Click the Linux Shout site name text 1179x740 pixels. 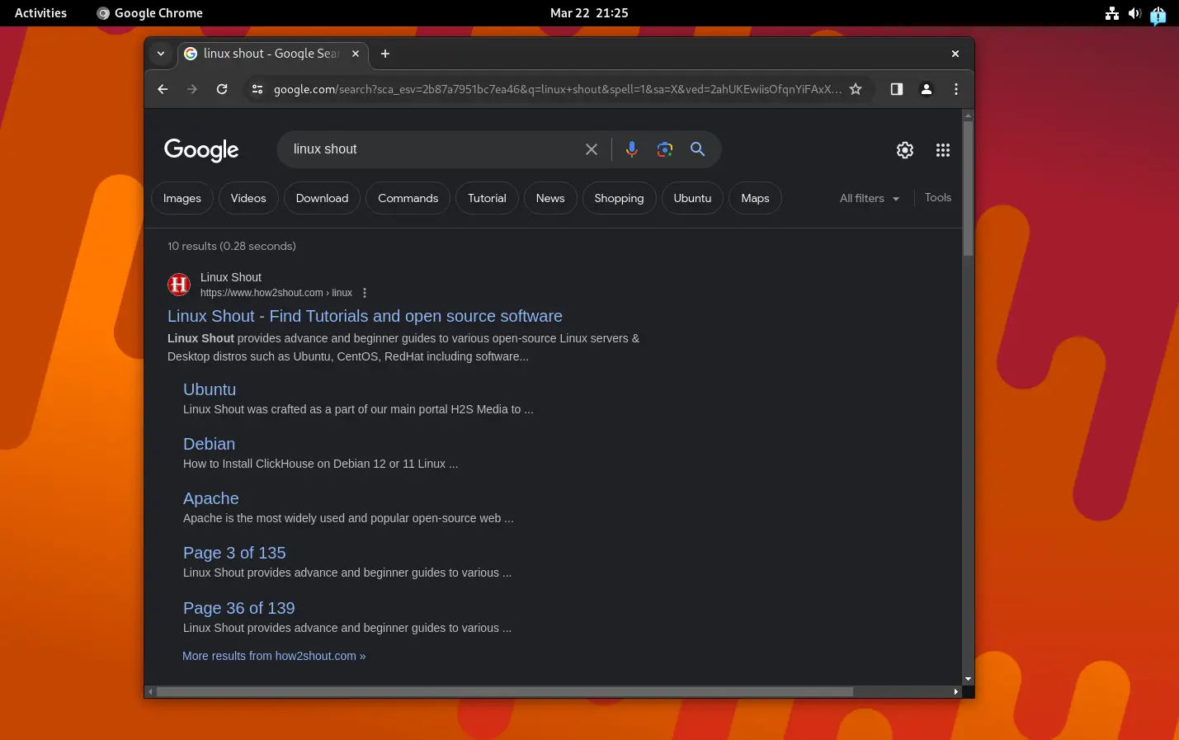pos(231,277)
